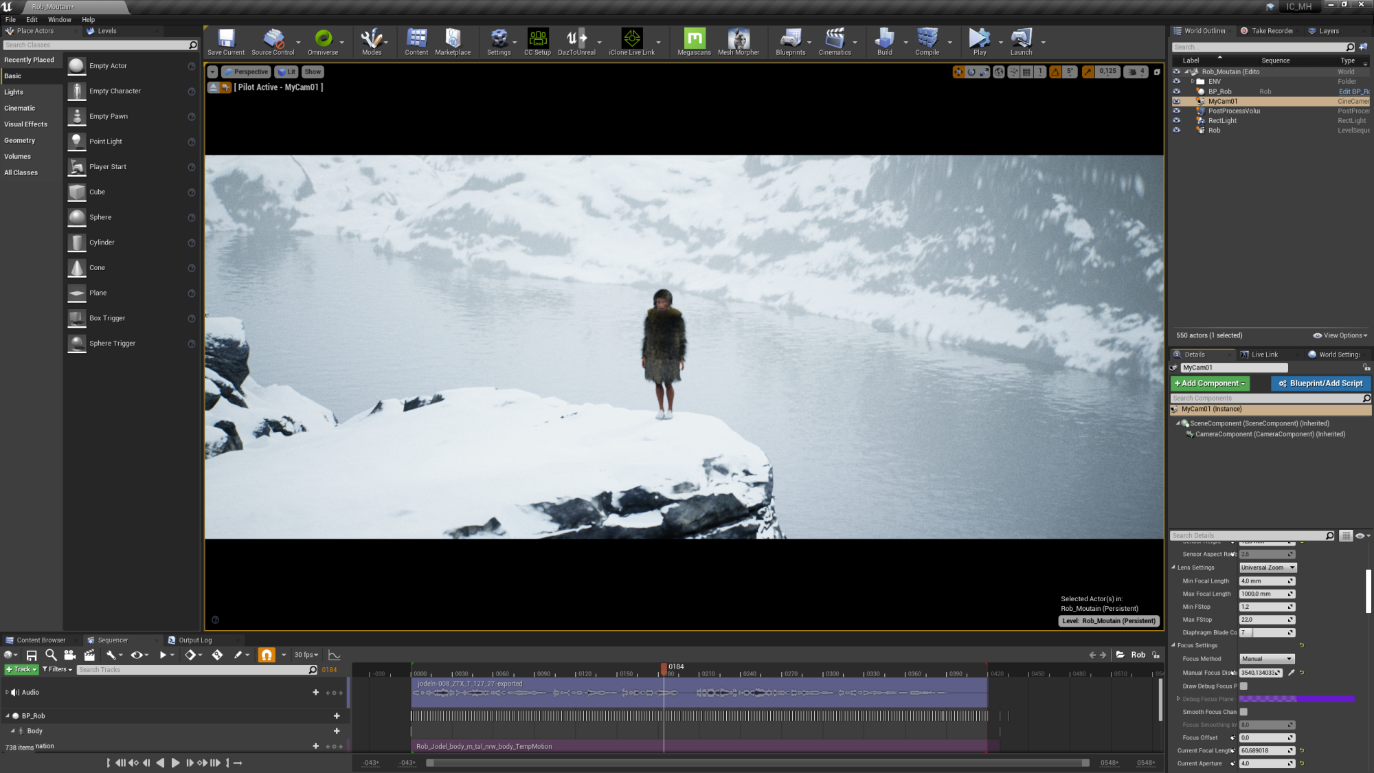
Task: Switch to the Take Recorder tab
Action: [1272, 31]
